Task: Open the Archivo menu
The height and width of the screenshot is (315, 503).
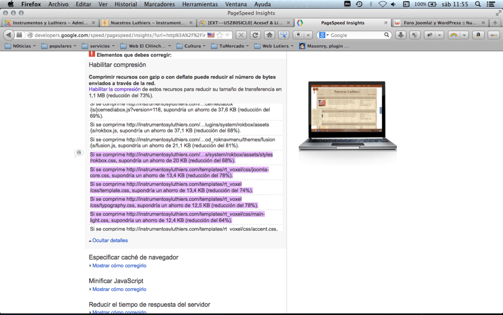Action: 58,4
